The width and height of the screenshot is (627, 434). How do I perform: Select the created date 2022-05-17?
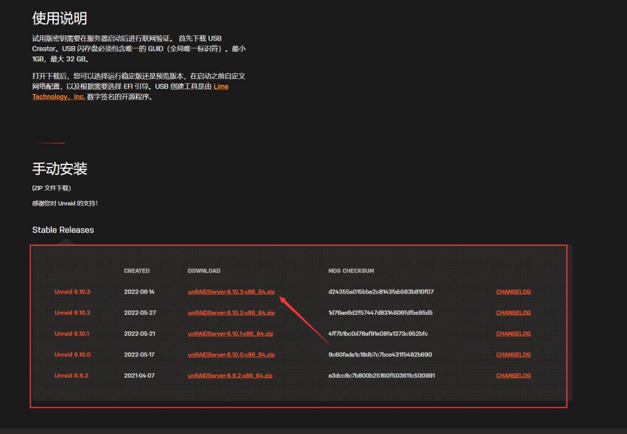[x=139, y=355]
